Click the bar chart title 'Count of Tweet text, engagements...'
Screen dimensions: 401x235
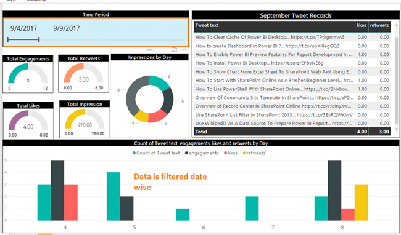[200, 143]
